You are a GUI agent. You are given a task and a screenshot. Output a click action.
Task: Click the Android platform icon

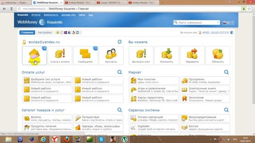[x=57, y=33]
